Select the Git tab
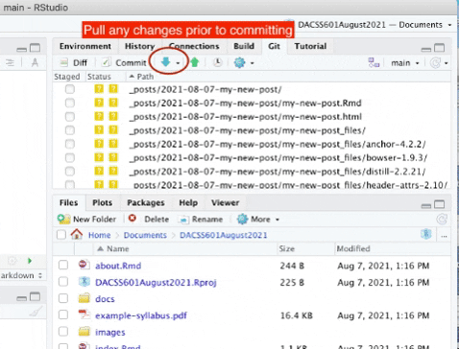Image resolution: width=459 pixels, height=349 pixels. click(275, 46)
